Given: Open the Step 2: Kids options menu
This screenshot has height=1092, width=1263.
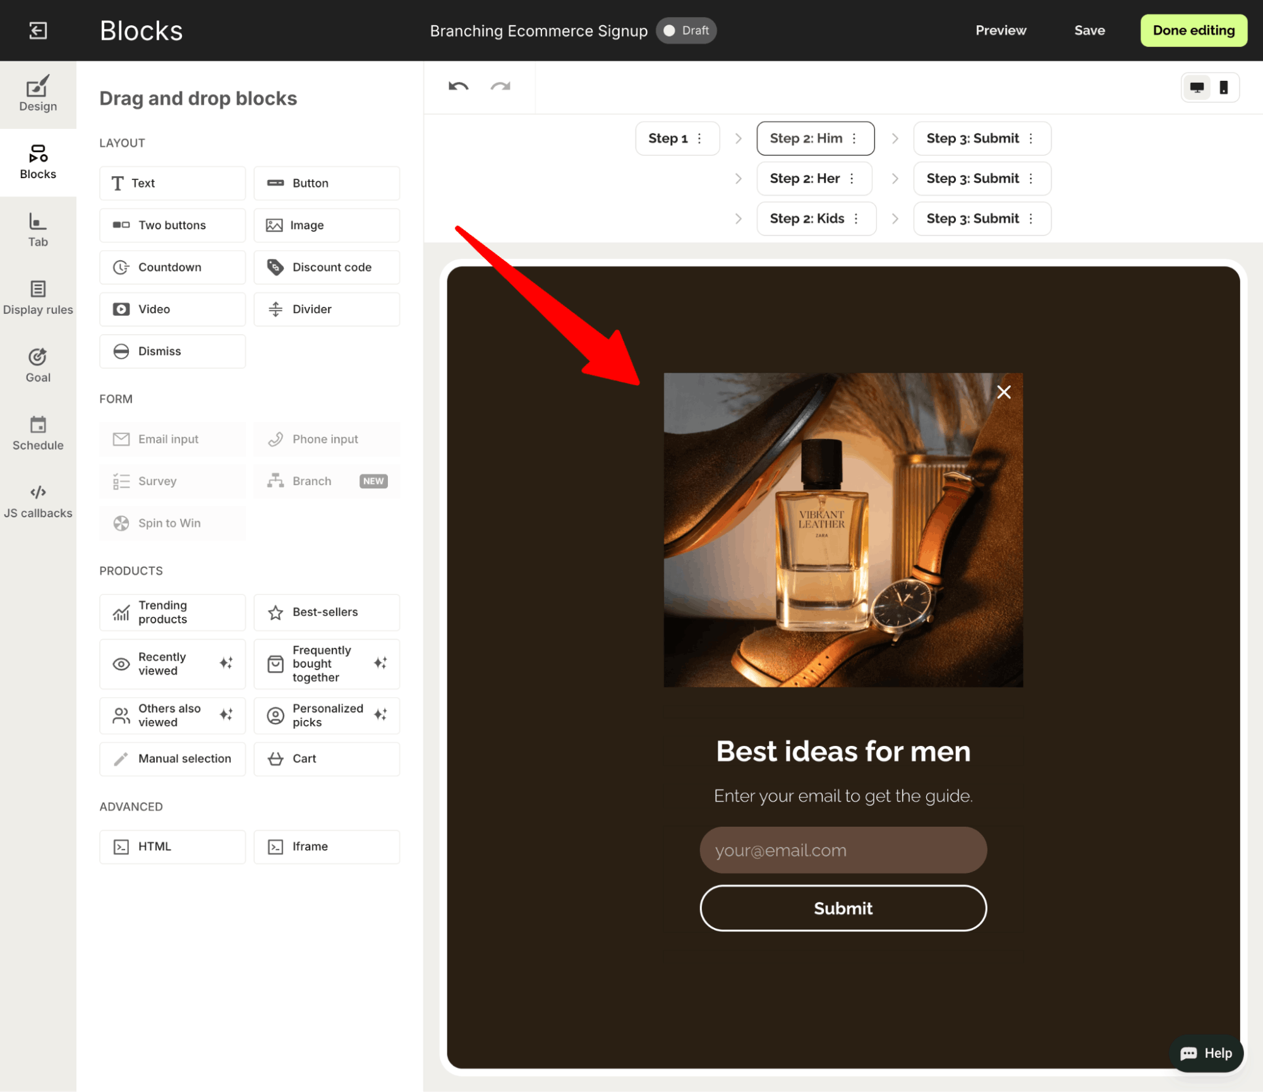Looking at the screenshot, I should coord(856,219).
